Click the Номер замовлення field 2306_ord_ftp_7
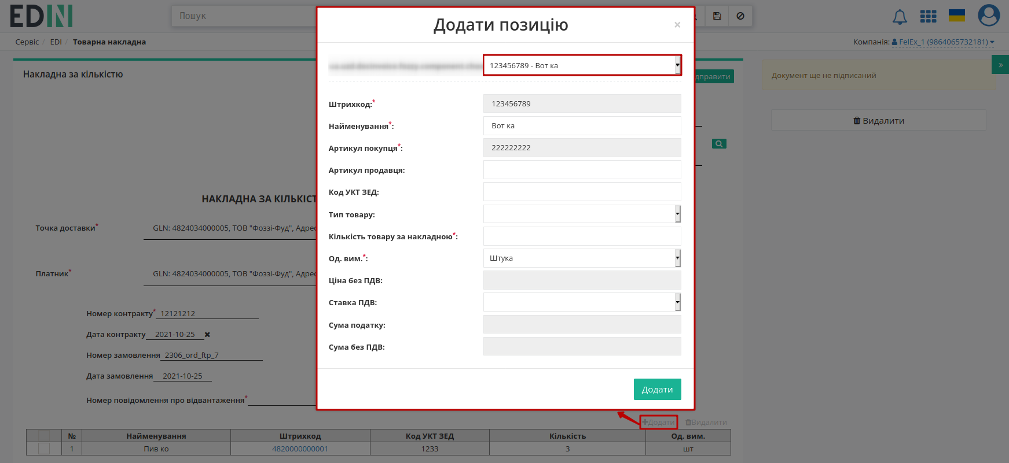Screen dimensions: 1009x463 (212, 355)
